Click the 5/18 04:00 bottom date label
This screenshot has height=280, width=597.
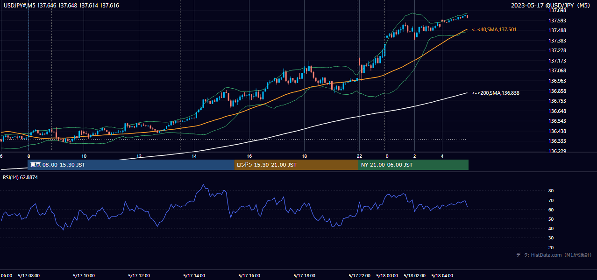point(442,275)
